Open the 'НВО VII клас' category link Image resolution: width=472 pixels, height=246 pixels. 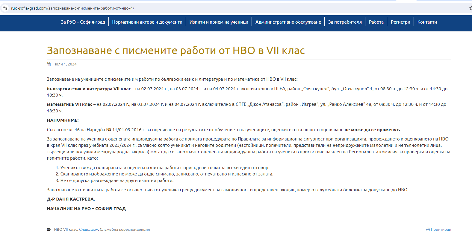[66, 230]
